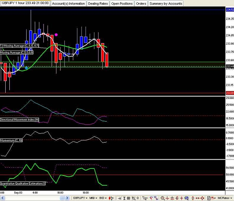
Task: Open the candlestick chart type dropdown
Action: (x=111, y=198)
